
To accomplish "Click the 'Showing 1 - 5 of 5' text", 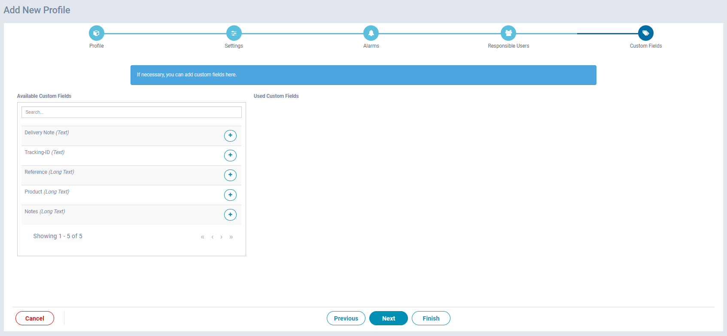I will coord(58,236).
